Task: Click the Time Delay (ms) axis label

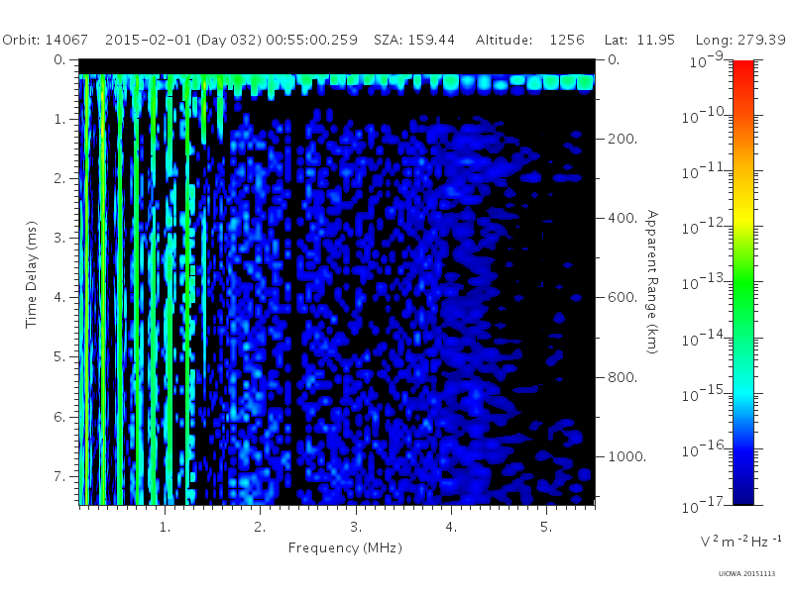Action: coord(32,274)
